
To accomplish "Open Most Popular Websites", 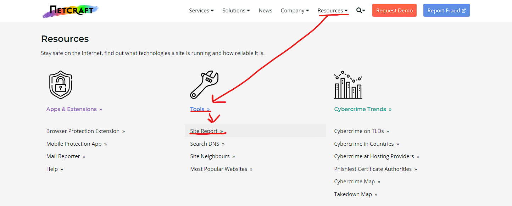I will click(218, 169).
